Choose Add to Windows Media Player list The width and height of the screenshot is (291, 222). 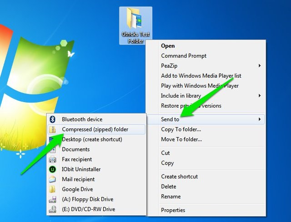(x=206, y=76)
